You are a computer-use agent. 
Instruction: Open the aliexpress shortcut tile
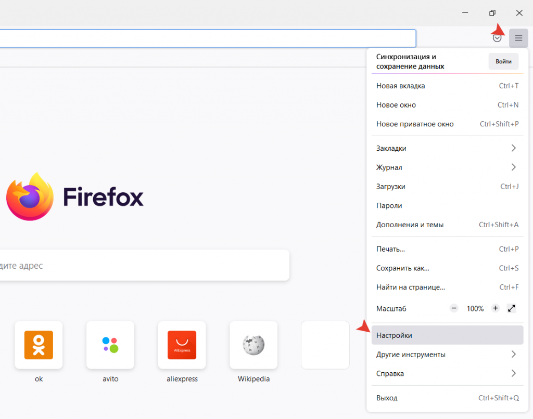click(182, 345)
